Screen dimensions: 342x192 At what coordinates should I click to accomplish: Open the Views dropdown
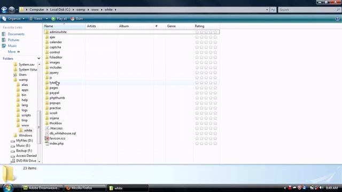click(x=38, y=19)
